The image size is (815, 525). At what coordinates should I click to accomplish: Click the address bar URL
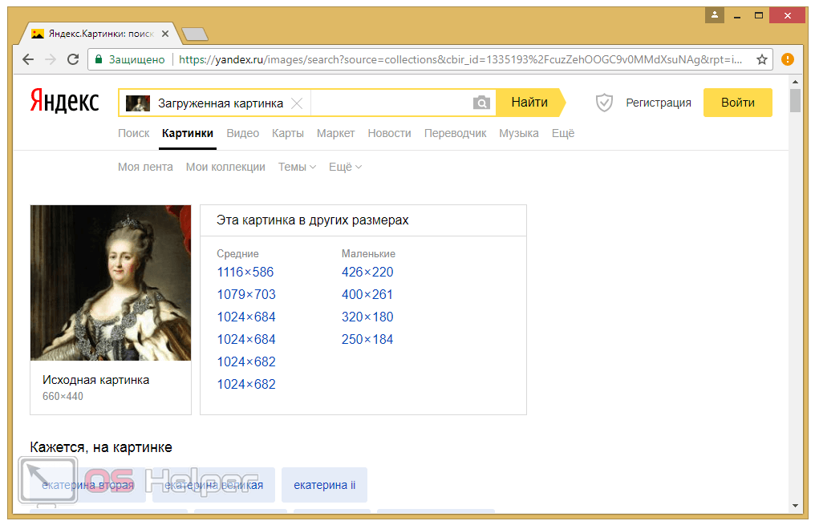tap(460, 60)
